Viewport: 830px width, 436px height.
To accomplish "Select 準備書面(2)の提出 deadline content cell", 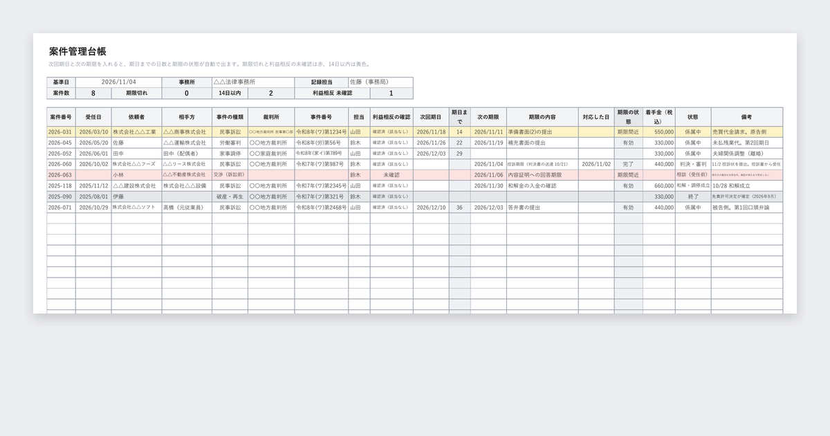I will point(542,131).
